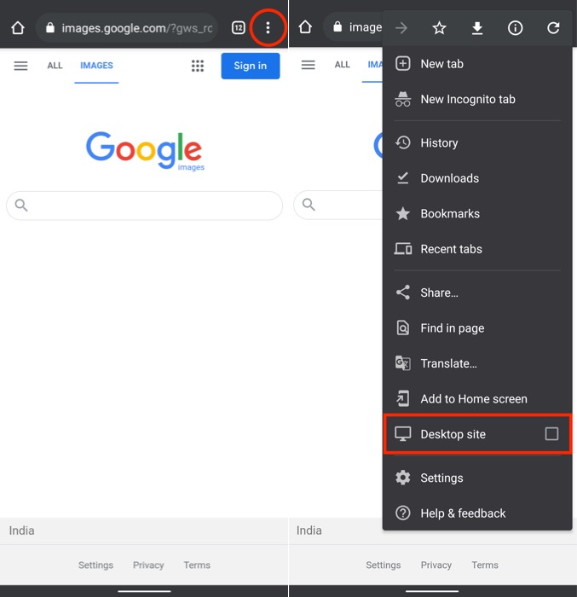Tap the home icon in right screenshot
577x597 pixels.
(x=305, y=27)
